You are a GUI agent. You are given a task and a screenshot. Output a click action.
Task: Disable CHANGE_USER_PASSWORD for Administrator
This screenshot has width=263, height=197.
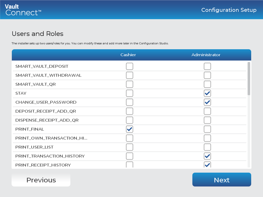[x=207, y=102]
